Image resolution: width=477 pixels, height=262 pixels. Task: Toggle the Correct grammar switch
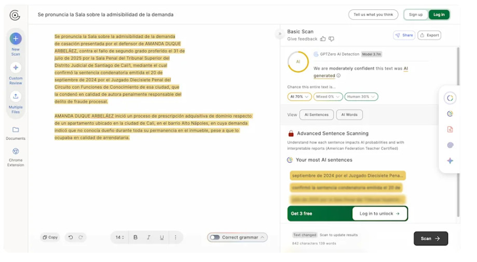click(x=215, y=237)
